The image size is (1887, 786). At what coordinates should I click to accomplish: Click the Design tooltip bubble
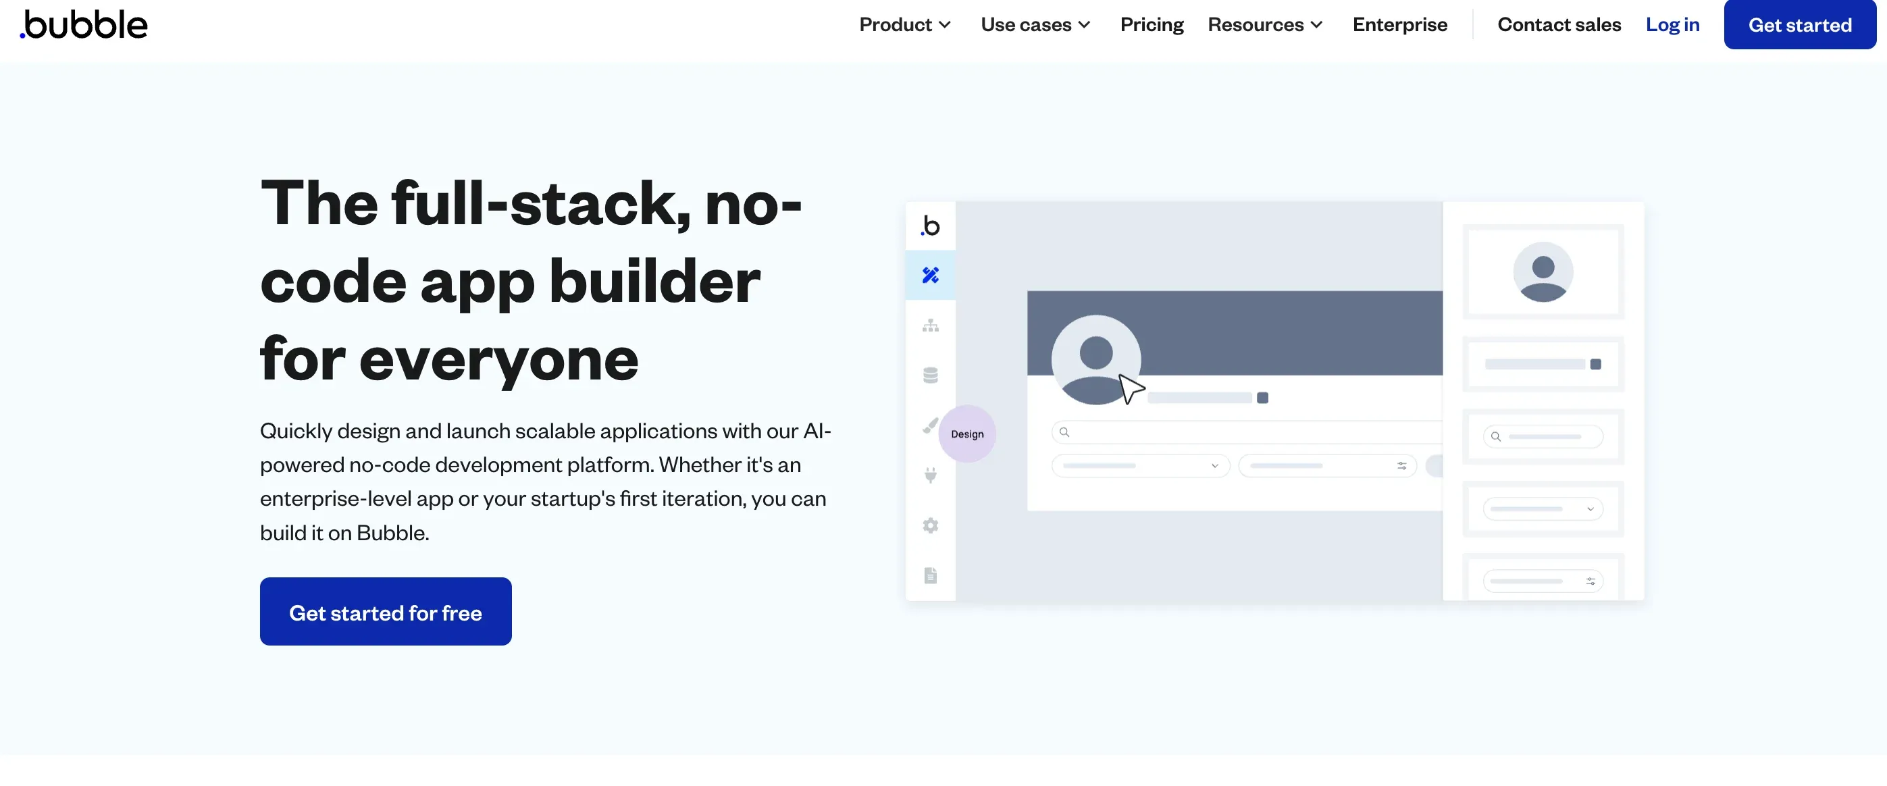[967, 434]
